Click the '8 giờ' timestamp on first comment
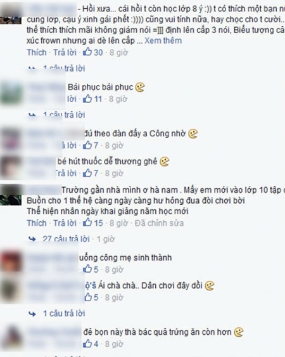The image size is (285, 357). 118,53
